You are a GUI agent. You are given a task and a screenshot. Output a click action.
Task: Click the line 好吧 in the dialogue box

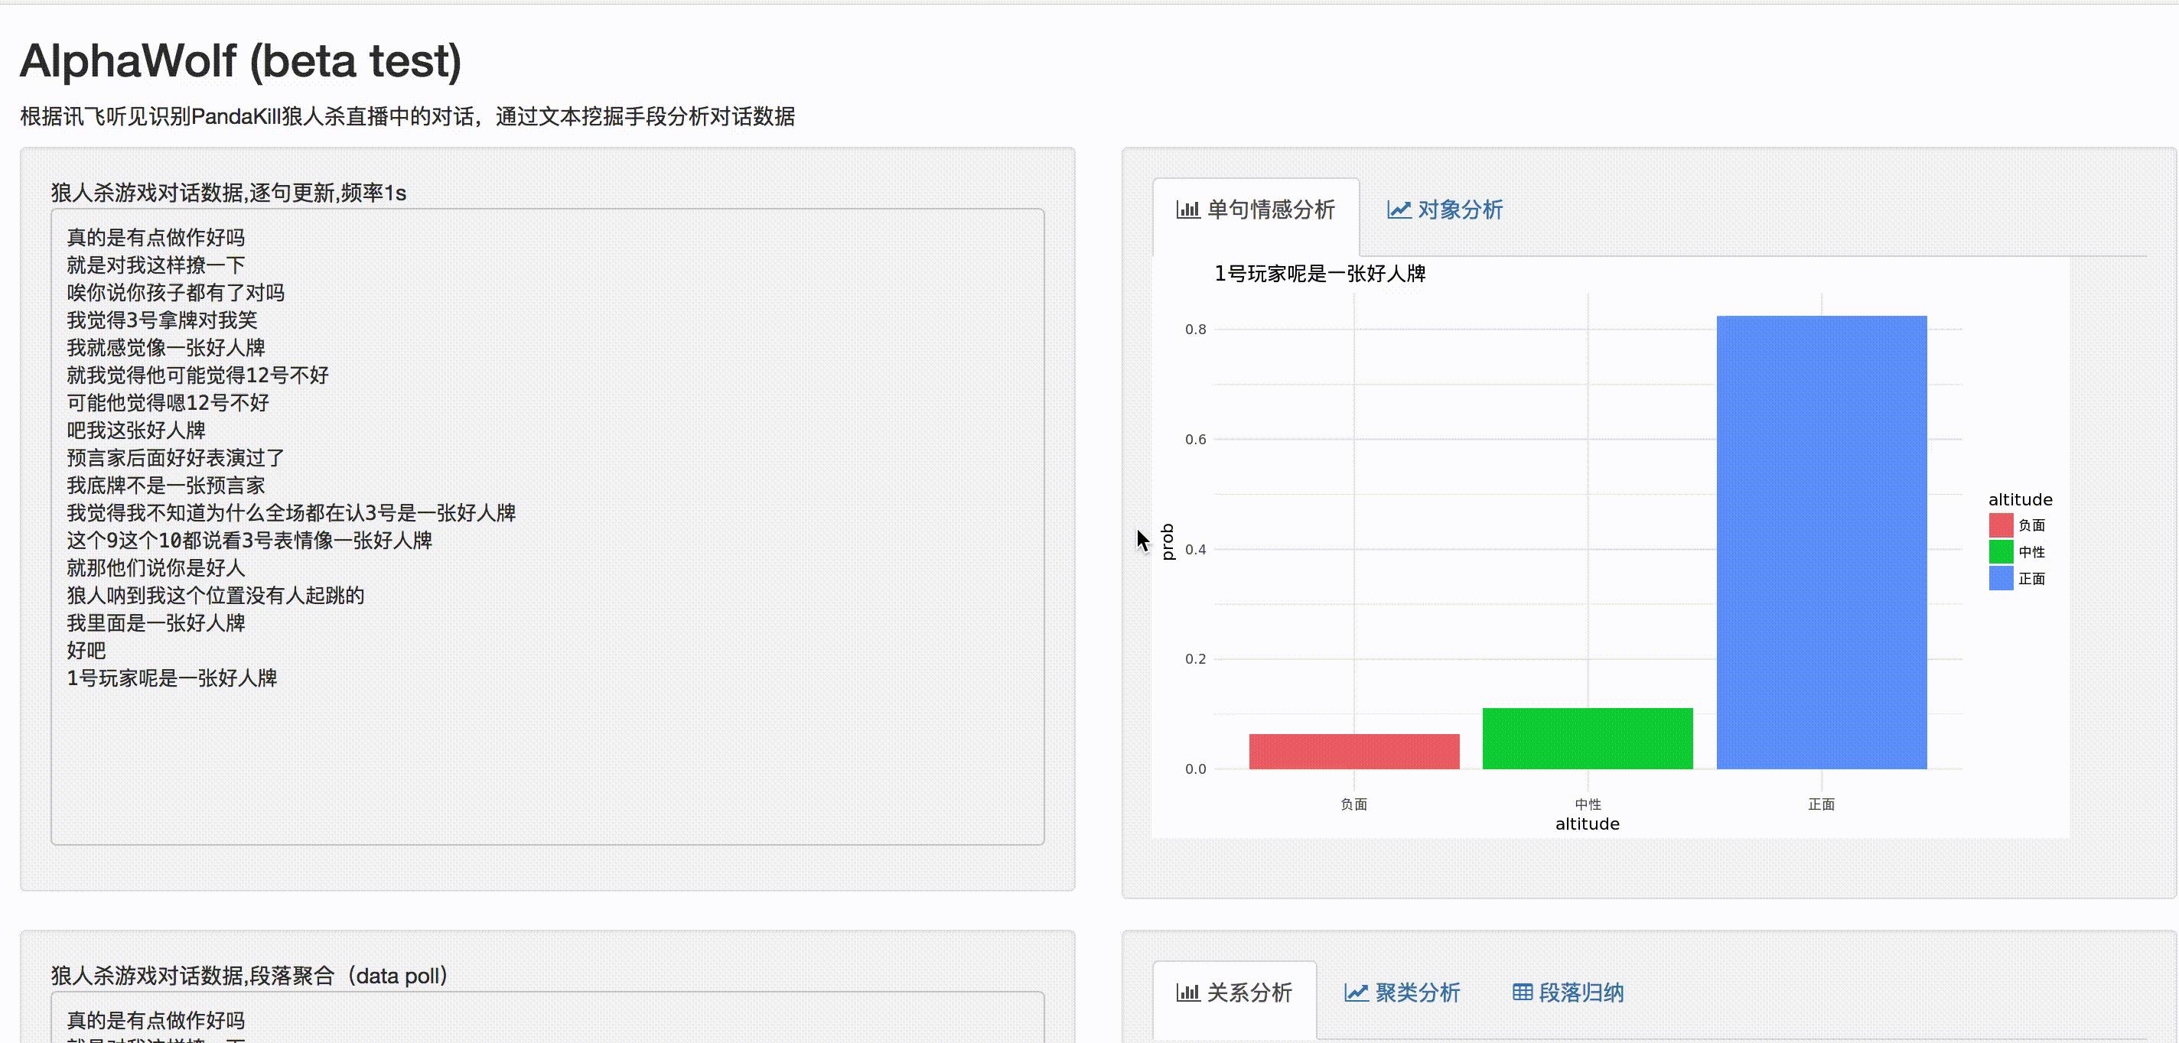tap(86, 651)
